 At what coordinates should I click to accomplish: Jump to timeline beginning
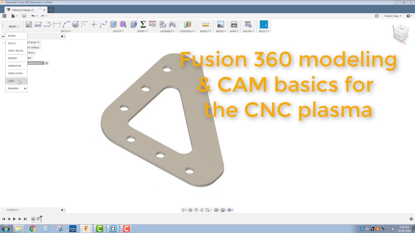pyautogui.click(x=4, y=219)
